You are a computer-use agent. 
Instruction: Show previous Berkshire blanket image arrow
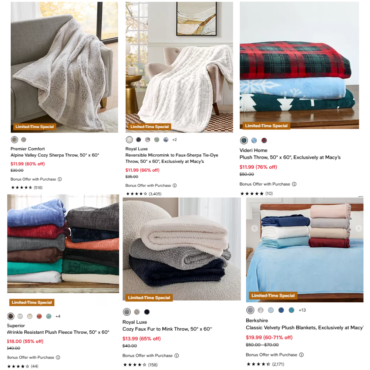pyautogui.click(x=255, y=228)
